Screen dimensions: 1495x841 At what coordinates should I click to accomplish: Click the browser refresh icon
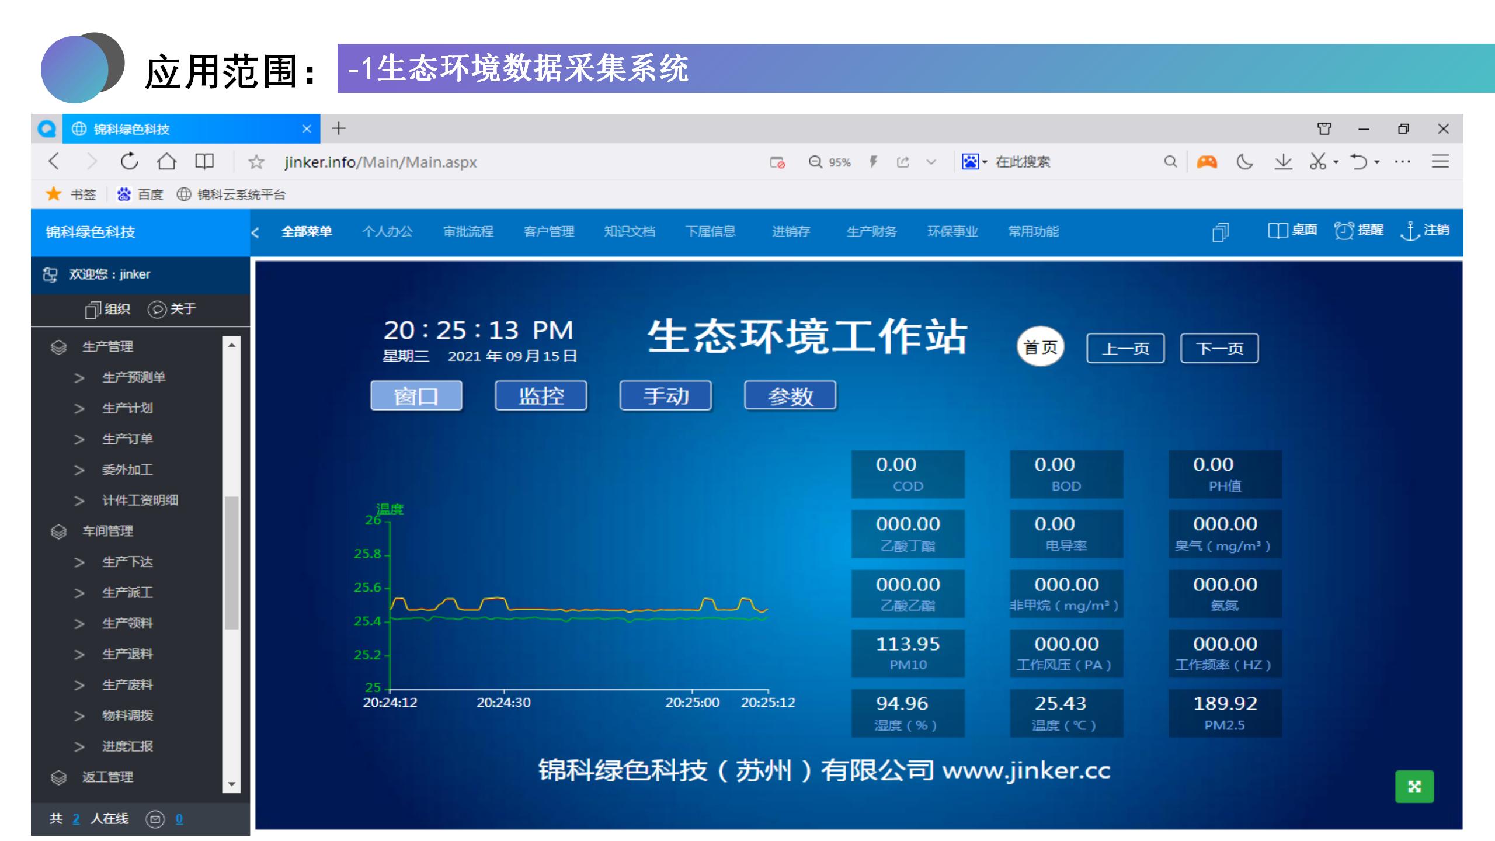[x=129, y=162]
